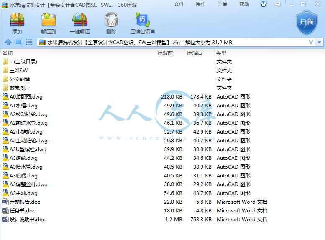Select the 效果图片 folder icon
This screenshot has width=325, height=240.
coord(5,88)
